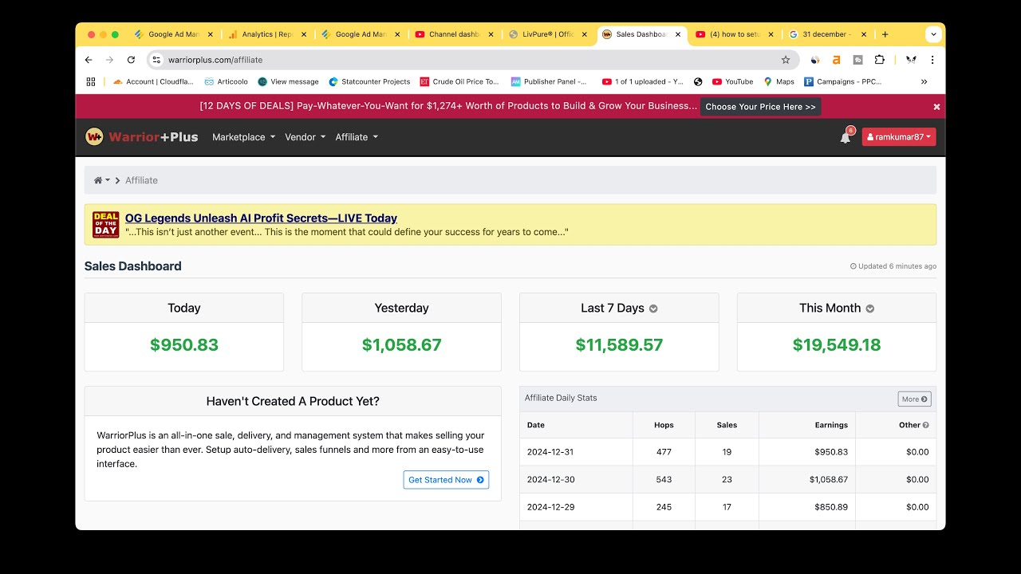Click the Get Started Now button
This screenshot has height=574, width=1021.
coord(446,480)
